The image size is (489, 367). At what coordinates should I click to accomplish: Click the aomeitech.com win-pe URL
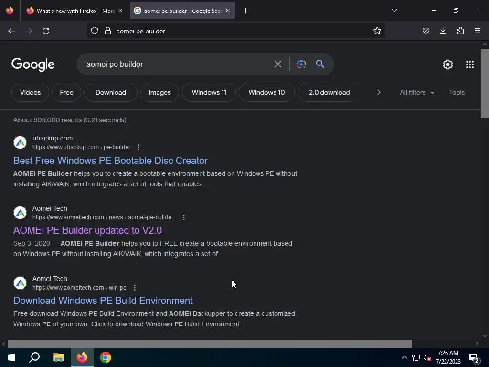pos(80,287)
